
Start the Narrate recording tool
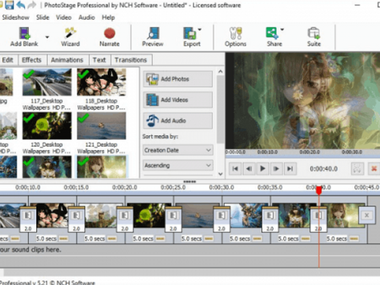coord(110,37)
